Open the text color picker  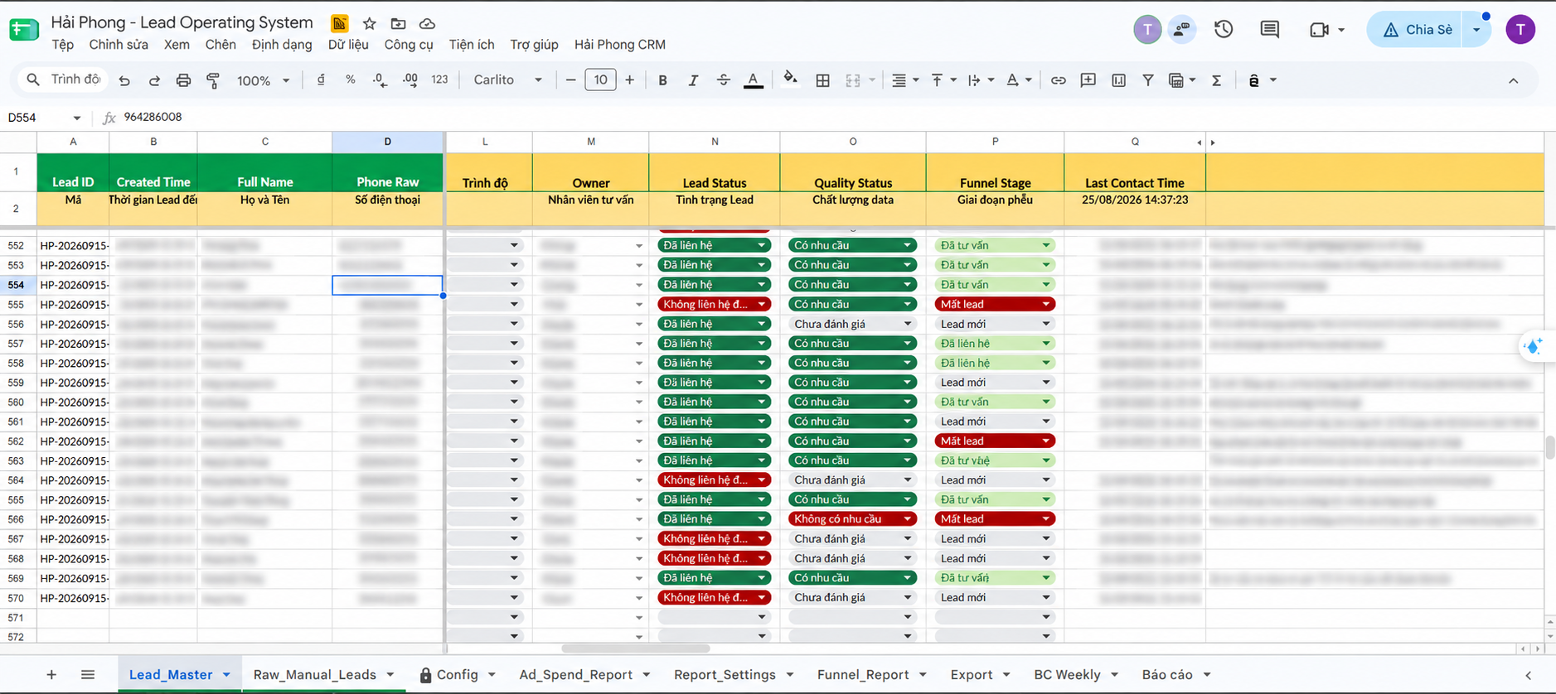click(x=754, y=80)
